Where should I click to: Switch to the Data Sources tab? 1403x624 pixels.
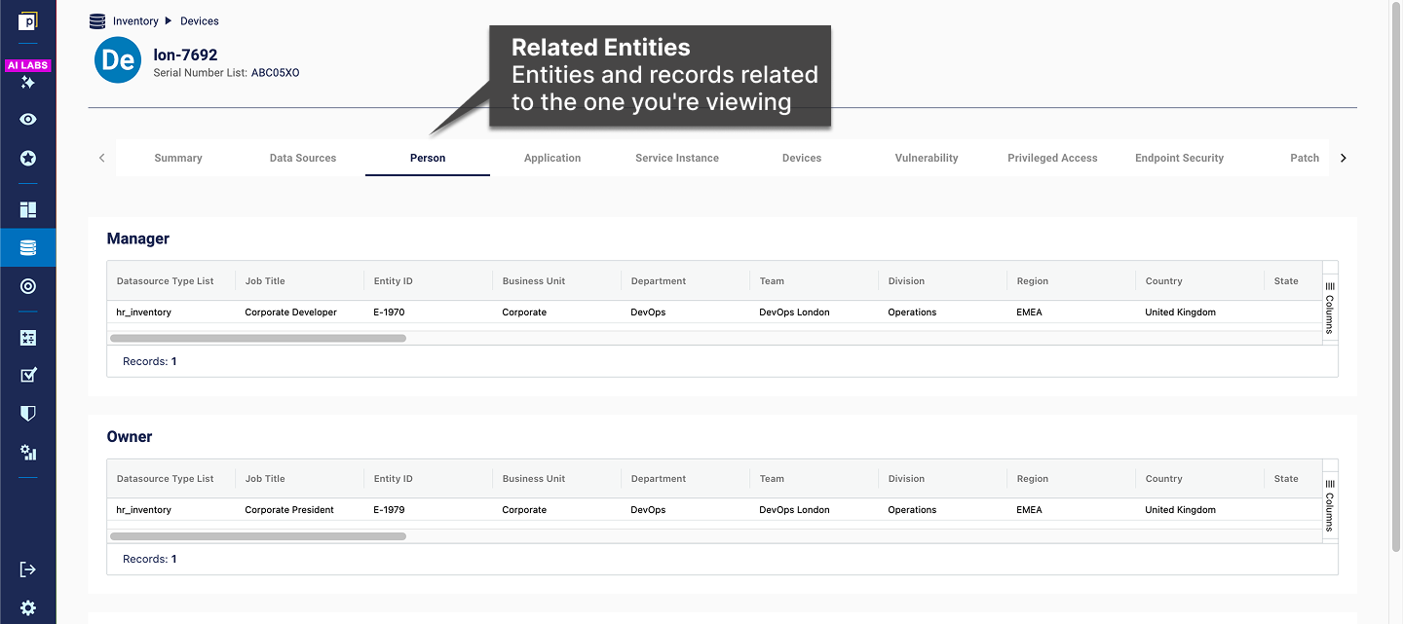click(x=303, y=158)
